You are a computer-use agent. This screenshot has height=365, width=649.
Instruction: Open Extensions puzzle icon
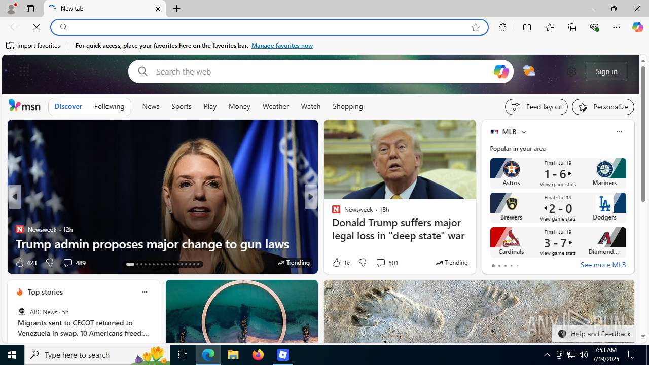(x=502, y=27)
